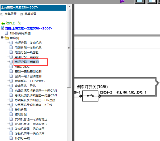160x141 pixels.
Task: Click page icon beside 总线系统及诊断插座—中速CAN
Action: click(x=11, y=91)
